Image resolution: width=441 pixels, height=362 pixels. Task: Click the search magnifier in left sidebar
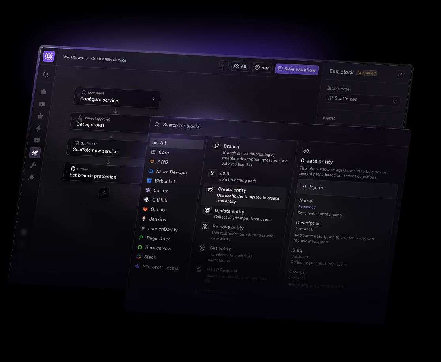pyautogui.click(x=46, y=75)
